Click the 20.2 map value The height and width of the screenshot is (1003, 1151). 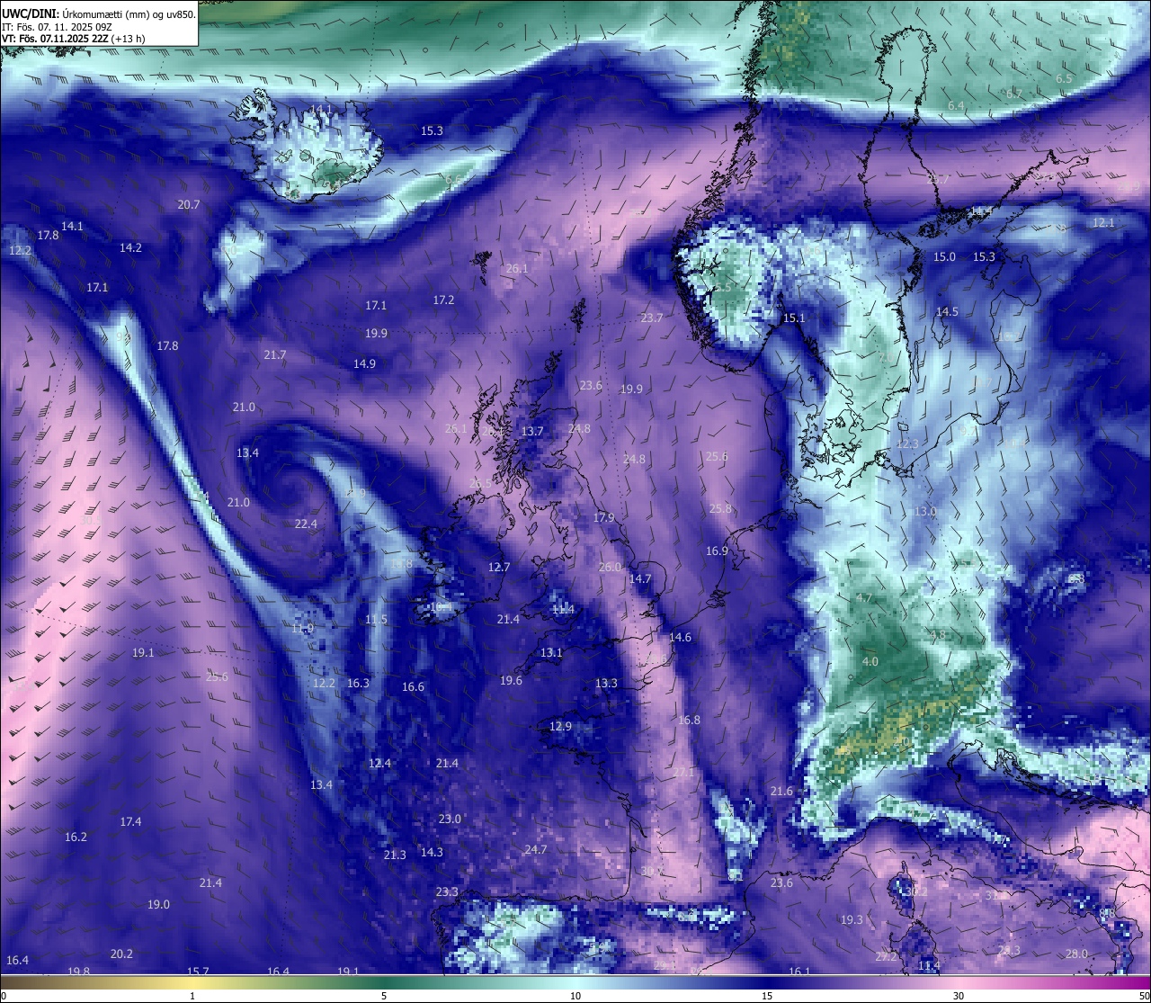pos(121,954)
